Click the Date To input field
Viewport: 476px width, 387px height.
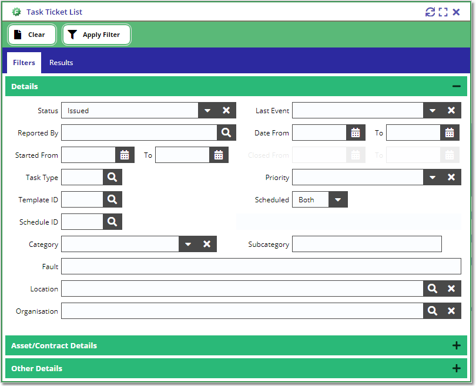[414, 133]
